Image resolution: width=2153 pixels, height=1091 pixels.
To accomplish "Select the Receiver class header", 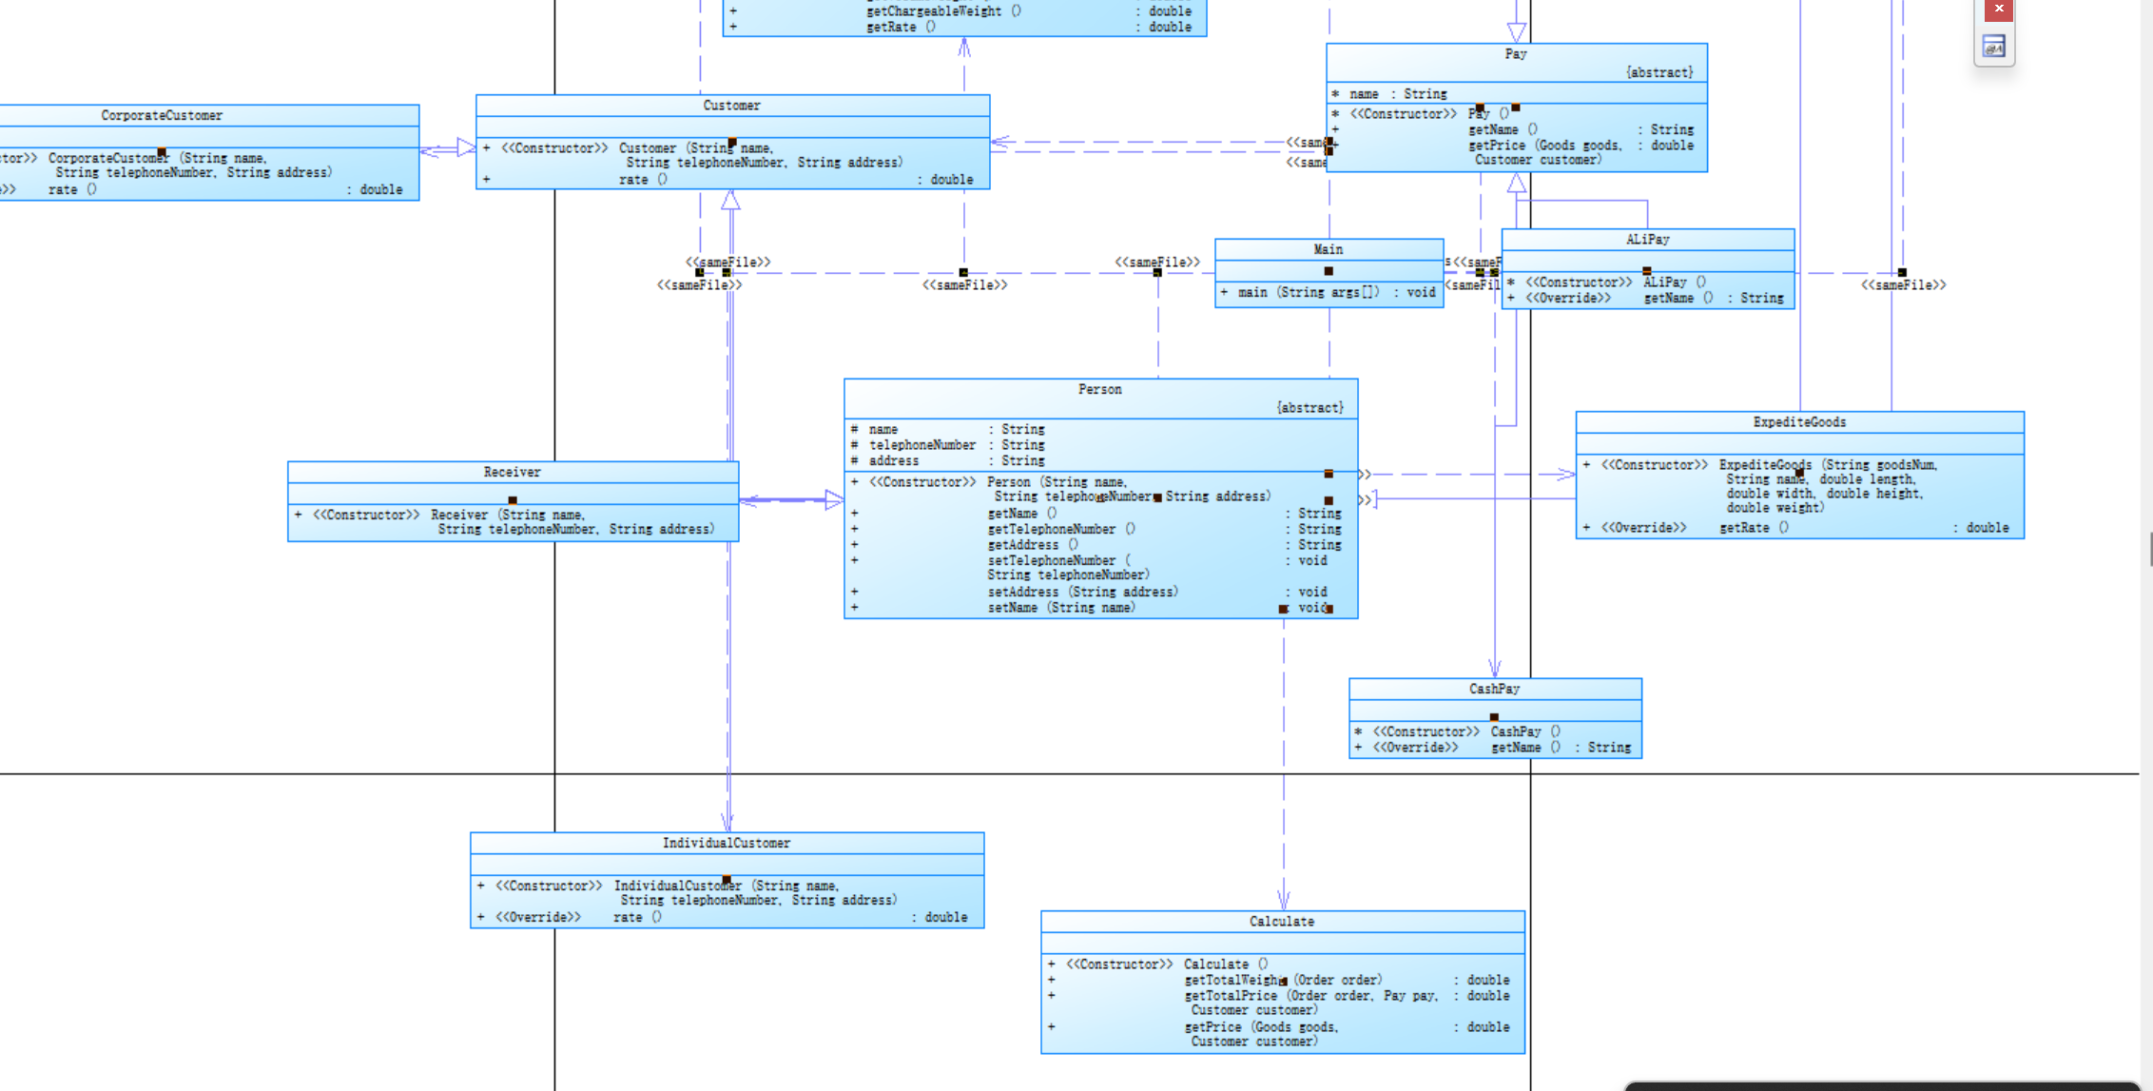I will [512, 472].
